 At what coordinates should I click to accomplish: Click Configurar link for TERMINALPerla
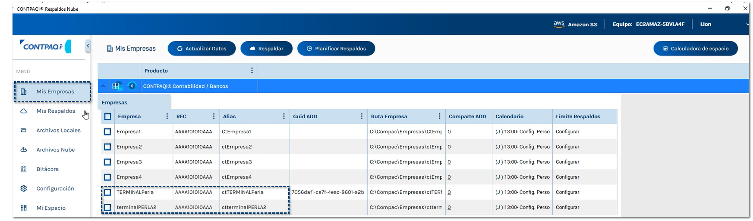(x=567, y=192)
